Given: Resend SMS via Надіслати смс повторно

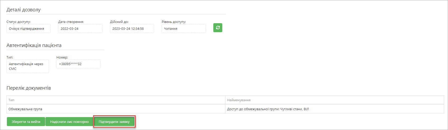Looking at the screenshot, I should [69, 122].
